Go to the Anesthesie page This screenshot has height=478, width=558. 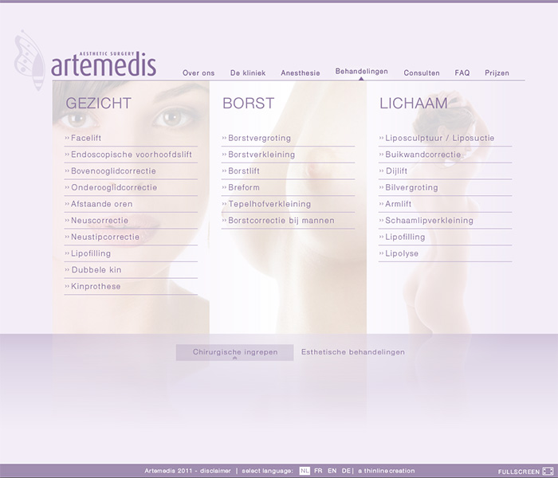click(301, 73)
